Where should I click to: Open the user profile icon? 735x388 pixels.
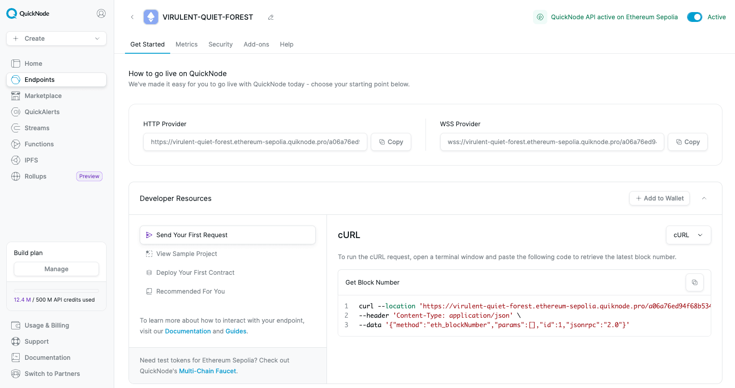pos(101,13)
